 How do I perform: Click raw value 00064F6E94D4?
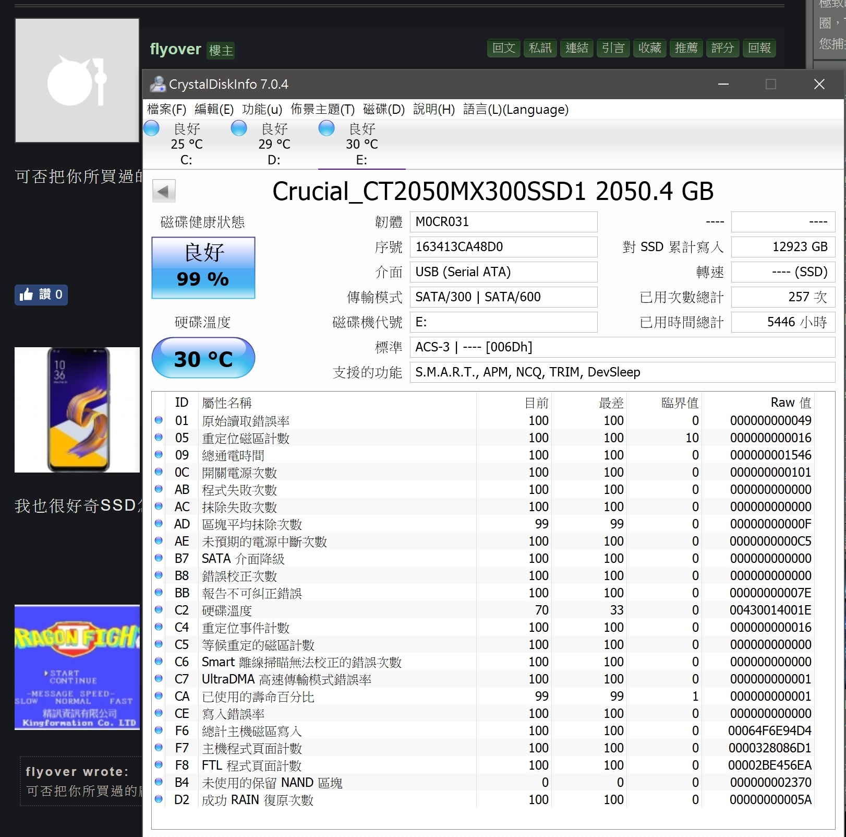(x=770, y=730)
